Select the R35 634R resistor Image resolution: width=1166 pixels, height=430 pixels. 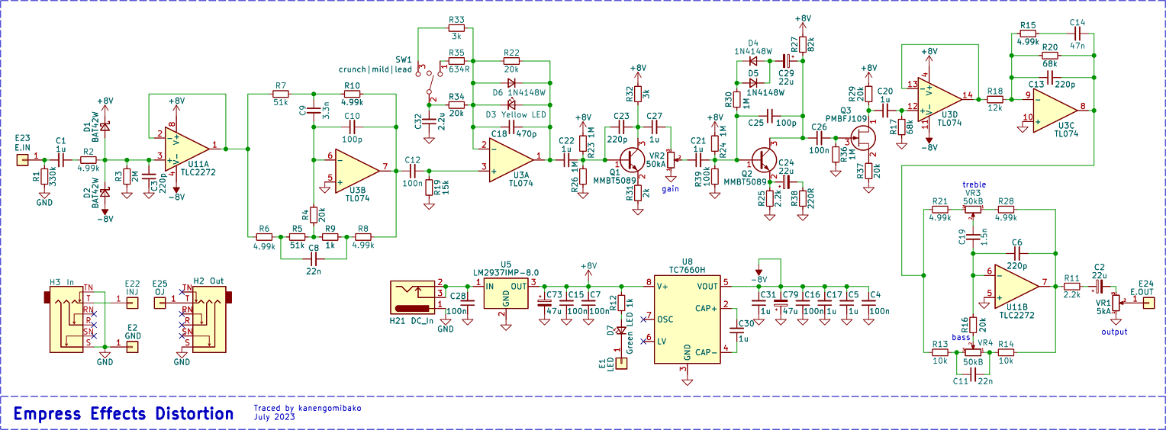click(456, 60)
